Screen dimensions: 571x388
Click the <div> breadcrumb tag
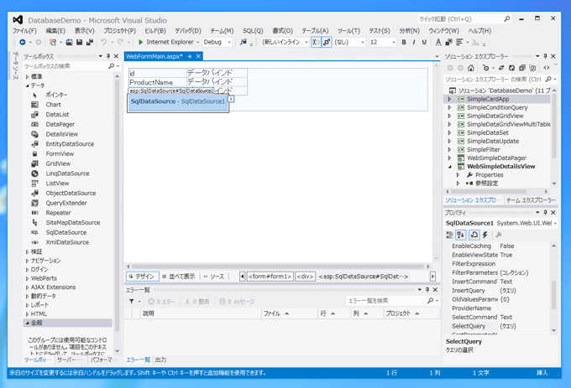click(x=305, y=277)
